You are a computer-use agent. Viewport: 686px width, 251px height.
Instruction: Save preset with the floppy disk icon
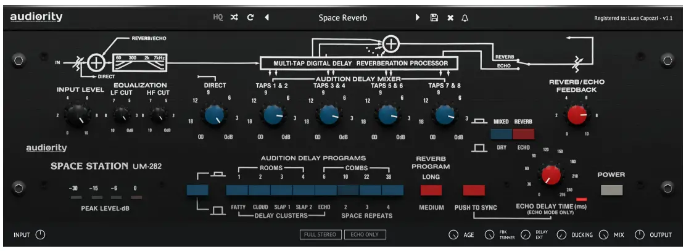[434, 17]
